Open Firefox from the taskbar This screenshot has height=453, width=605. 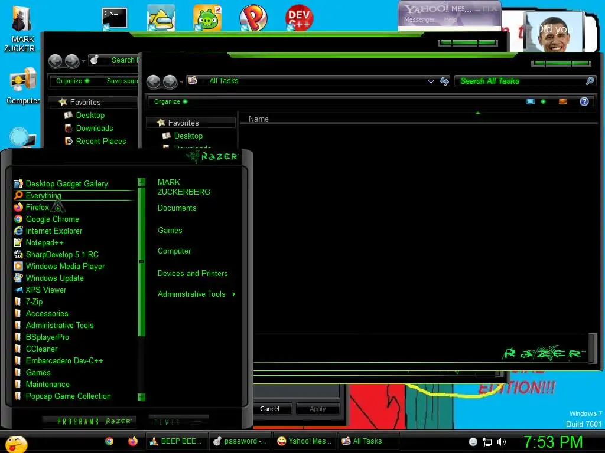(x=133, y=441)
